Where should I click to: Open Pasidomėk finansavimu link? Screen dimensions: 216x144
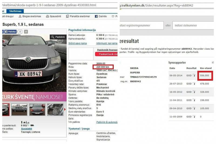pyautogui.click(x=107, y=50)
